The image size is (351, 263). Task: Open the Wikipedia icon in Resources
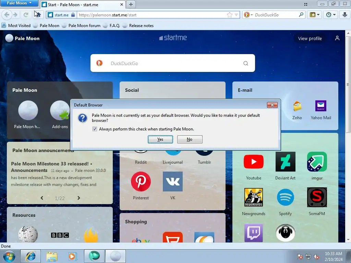click(28, 234)
